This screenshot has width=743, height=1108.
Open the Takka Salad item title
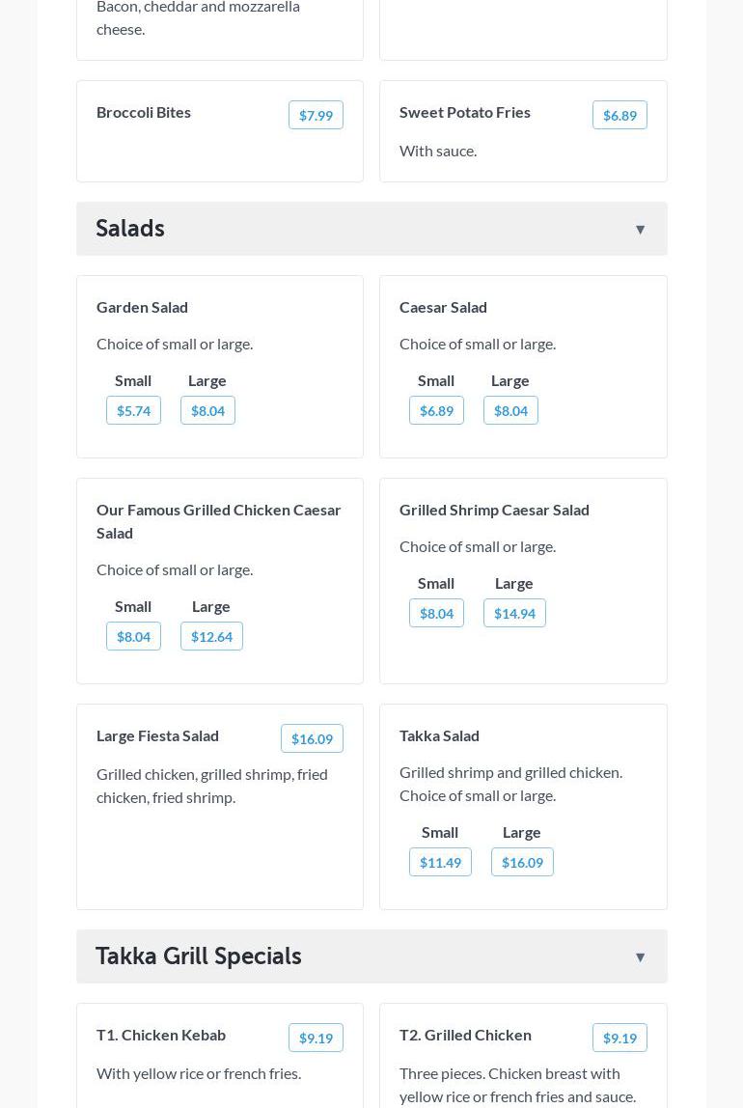pos(439,735)
